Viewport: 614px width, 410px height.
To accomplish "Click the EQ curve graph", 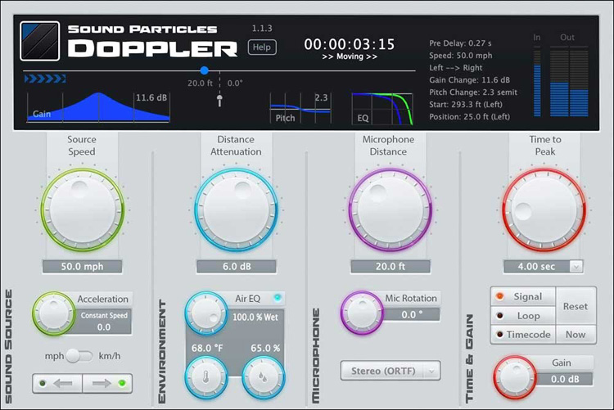I will coord(382,109).
